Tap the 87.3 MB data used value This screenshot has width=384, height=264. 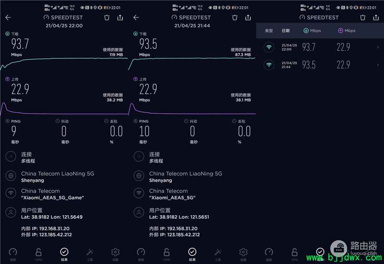tap(243, 55)
